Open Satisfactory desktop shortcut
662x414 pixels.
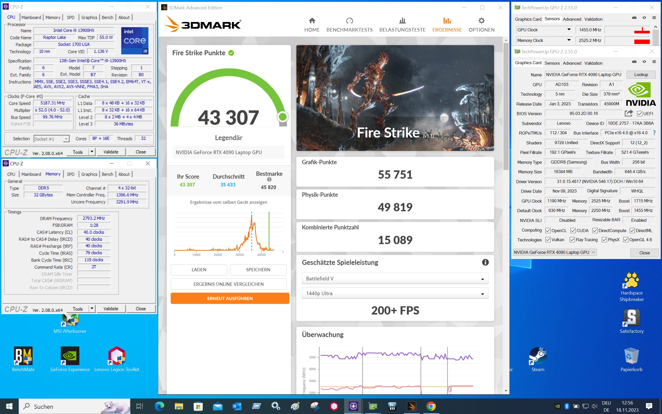631,321
